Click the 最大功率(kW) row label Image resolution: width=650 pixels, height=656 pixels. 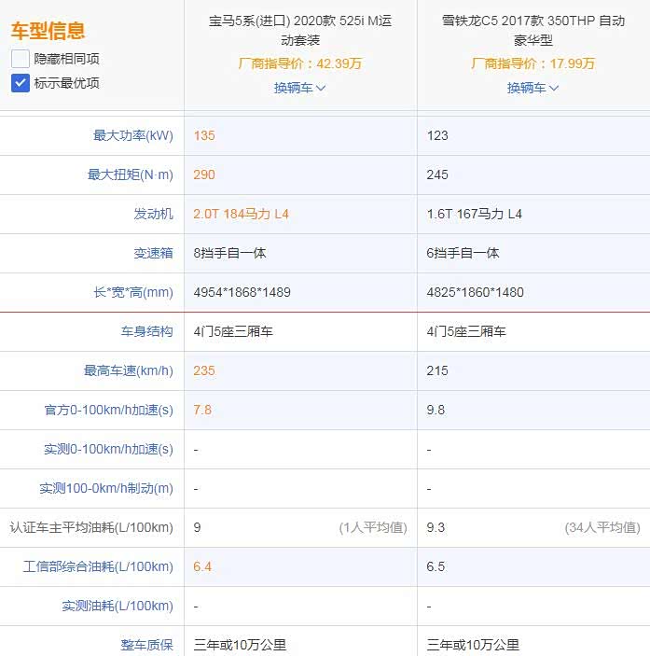(x=133, y=135)
